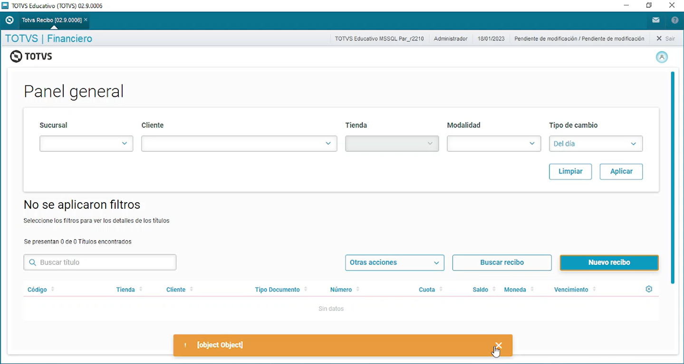Viewport: 684px width, 364px height.
Task: Click the date 18/01/2023
Action: pos(491,39)
